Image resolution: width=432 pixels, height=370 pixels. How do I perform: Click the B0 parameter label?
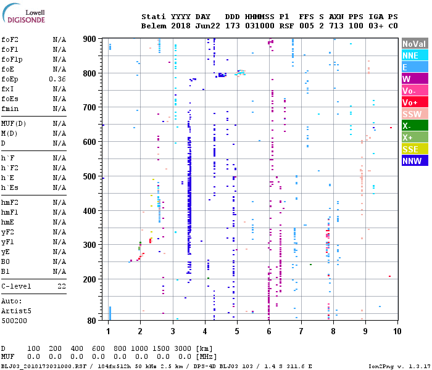tap(6, 261)
